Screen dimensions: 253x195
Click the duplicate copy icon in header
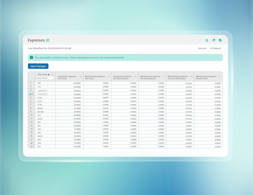tap(214, 40)
